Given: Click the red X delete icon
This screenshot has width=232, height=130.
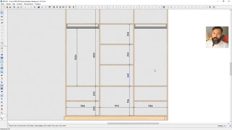Looking at the screenshot, I should [x=35, y=7].
